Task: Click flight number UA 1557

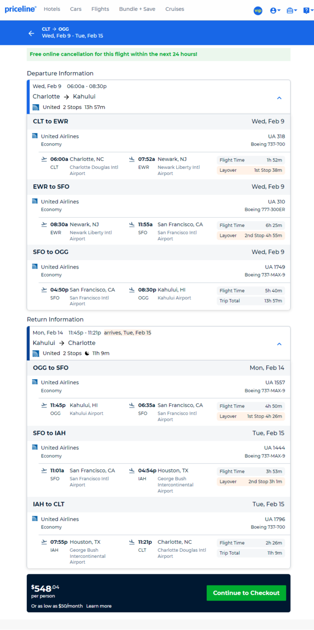Action: tap(275, 382)
